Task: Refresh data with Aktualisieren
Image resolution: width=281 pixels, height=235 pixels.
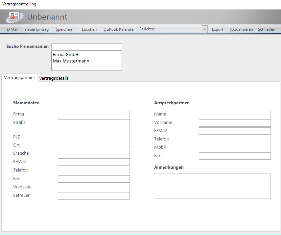Action: tap(241, 29)
